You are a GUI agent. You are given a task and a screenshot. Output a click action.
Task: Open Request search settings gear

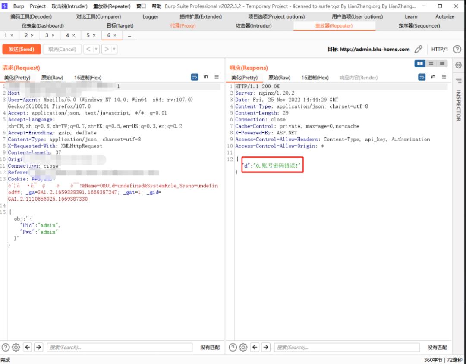(16, 347)
